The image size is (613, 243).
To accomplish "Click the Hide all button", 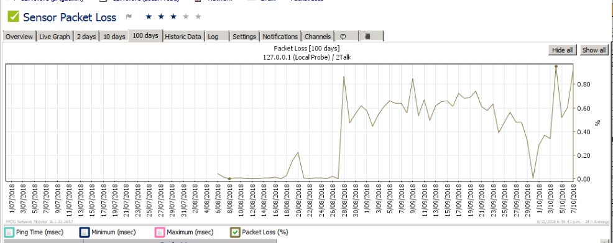I will click(562, 50).
